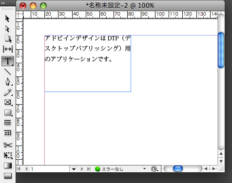Select the Pen tool
The image size is (232, 183).
pyautogui.click(x=8, y=82)
